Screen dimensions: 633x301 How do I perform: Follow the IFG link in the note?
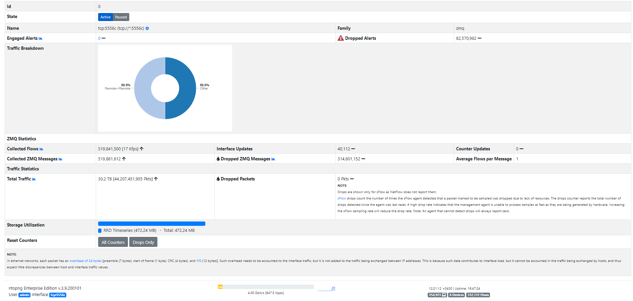point(199,261)
